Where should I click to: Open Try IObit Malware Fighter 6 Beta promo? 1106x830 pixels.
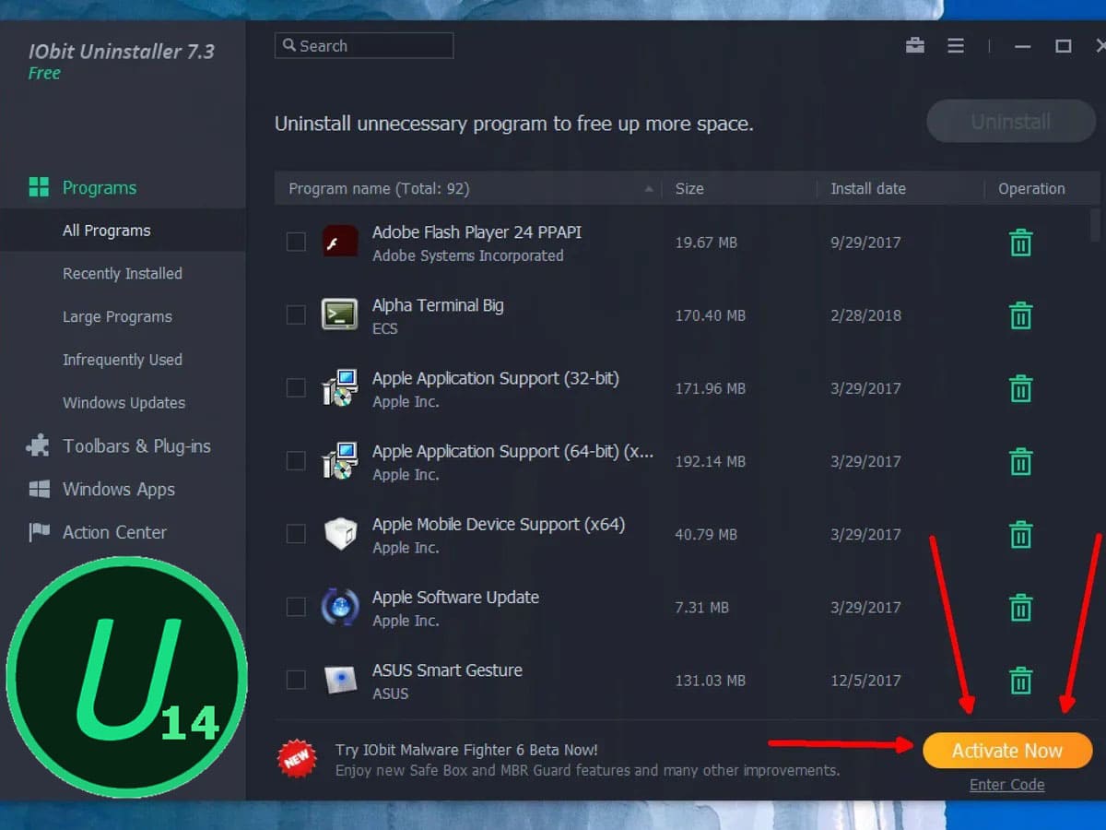466,750
